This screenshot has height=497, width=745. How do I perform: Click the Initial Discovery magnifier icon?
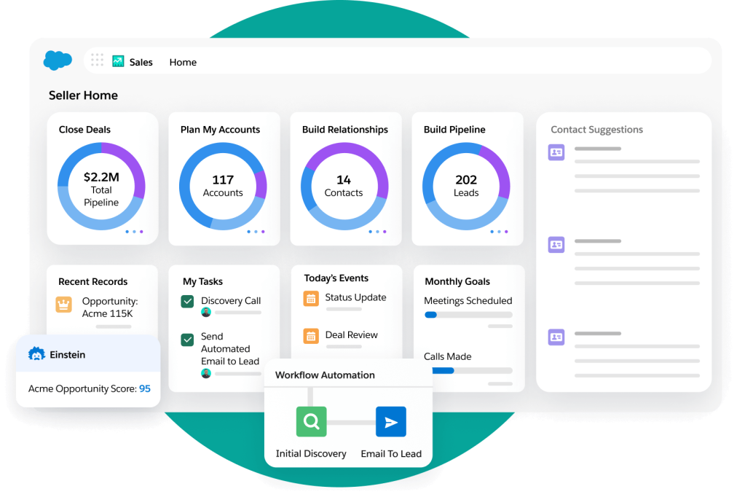(312, 421)
